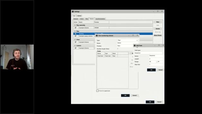Click the New button in Settings
This screenshot has height=114, width=202.
click(158, 22)
